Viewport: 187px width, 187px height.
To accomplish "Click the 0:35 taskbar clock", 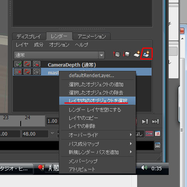I will (x=157, y=169).
